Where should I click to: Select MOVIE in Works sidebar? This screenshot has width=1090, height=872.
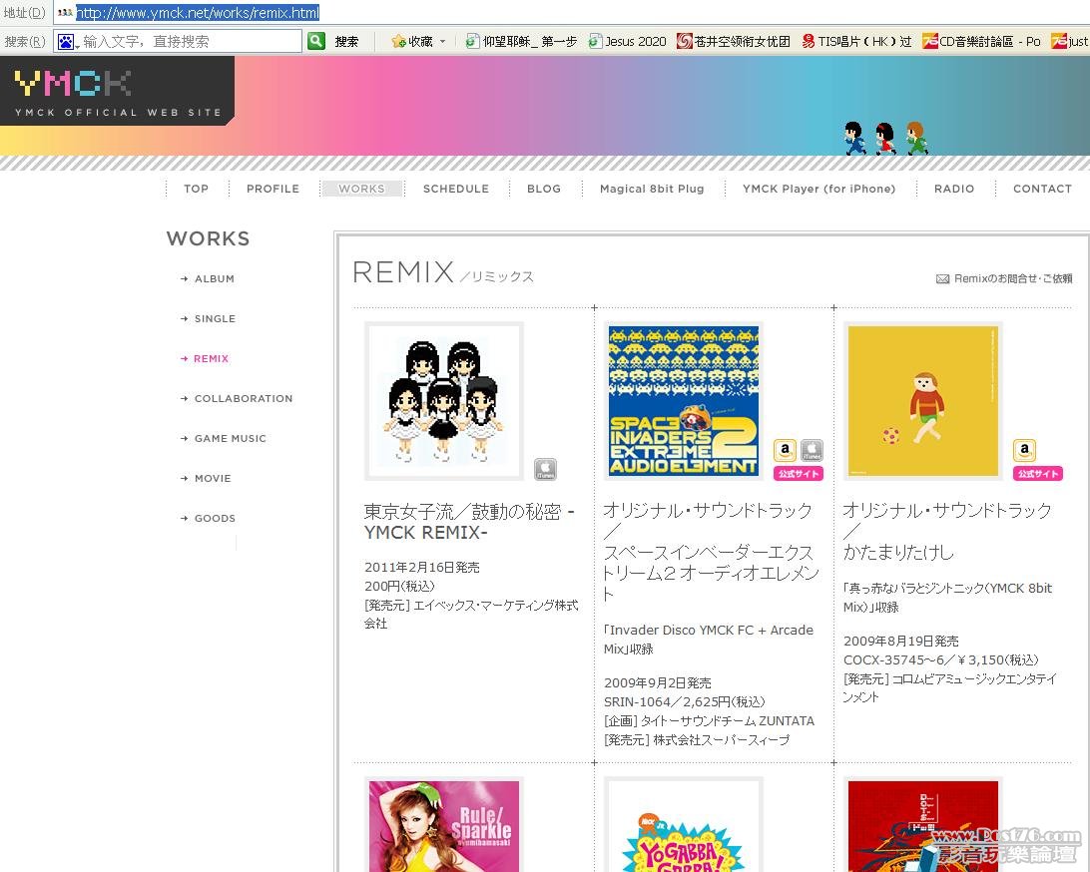coord(213,478)
